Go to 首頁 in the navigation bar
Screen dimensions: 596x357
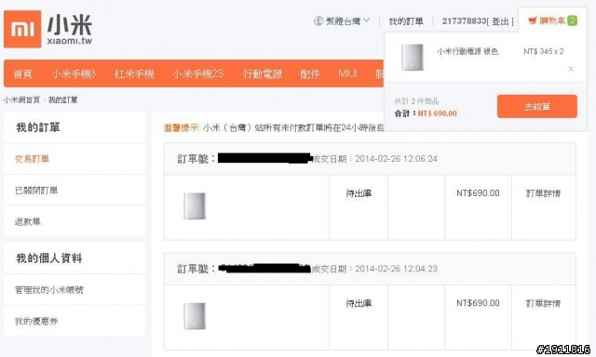point(22,73)
